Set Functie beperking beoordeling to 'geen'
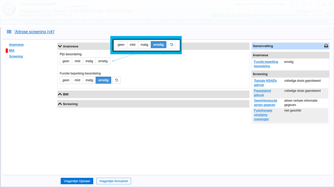Screen dimensions: 334x187 [66, 80]
